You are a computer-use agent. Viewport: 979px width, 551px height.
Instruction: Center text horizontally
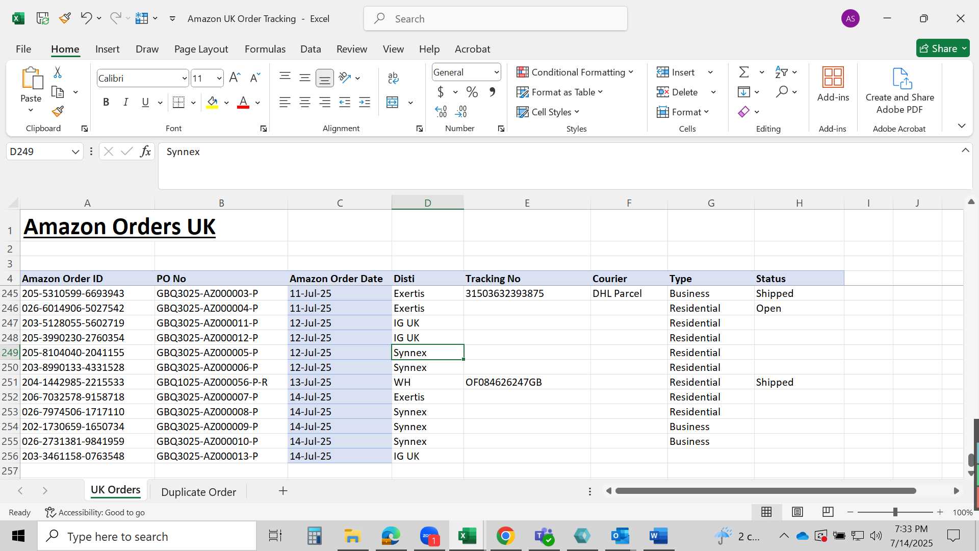coord(305,103)
